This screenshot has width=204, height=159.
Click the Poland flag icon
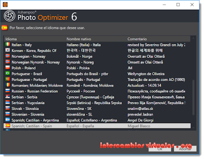click(x=8, y=67)
